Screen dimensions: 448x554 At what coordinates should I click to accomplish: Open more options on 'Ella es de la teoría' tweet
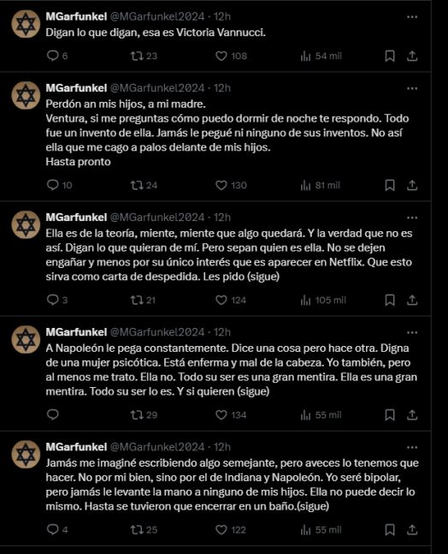(412, 217)
